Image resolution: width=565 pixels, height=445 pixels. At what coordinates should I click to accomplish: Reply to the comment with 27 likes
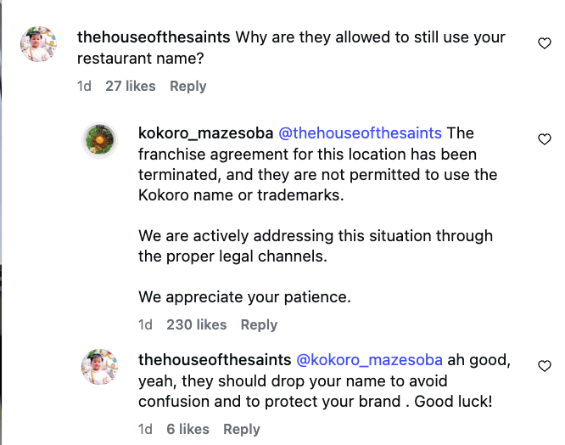pos(187,86)
